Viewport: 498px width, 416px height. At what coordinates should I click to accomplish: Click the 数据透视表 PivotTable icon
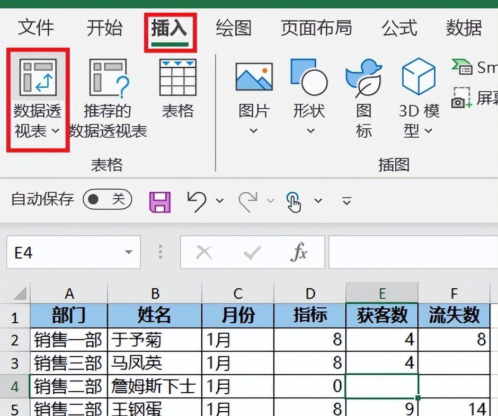pyautogui.click(x=38, y=77)
